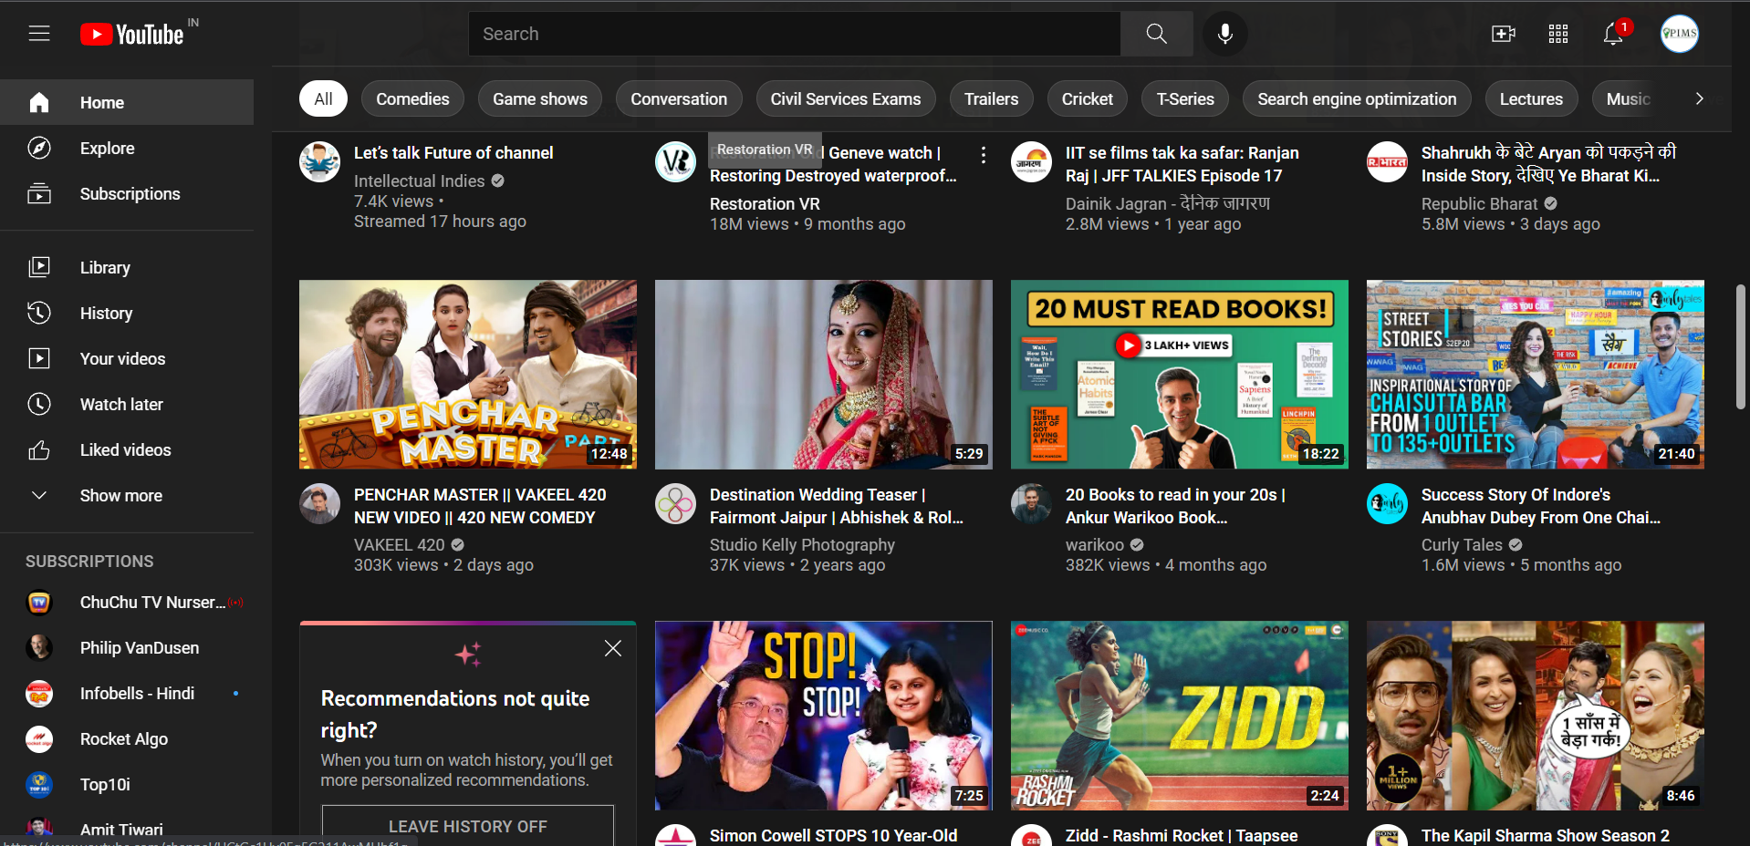Open Your videos in sidebar
Screen dimensions: 1750x846
pos(127,358)
